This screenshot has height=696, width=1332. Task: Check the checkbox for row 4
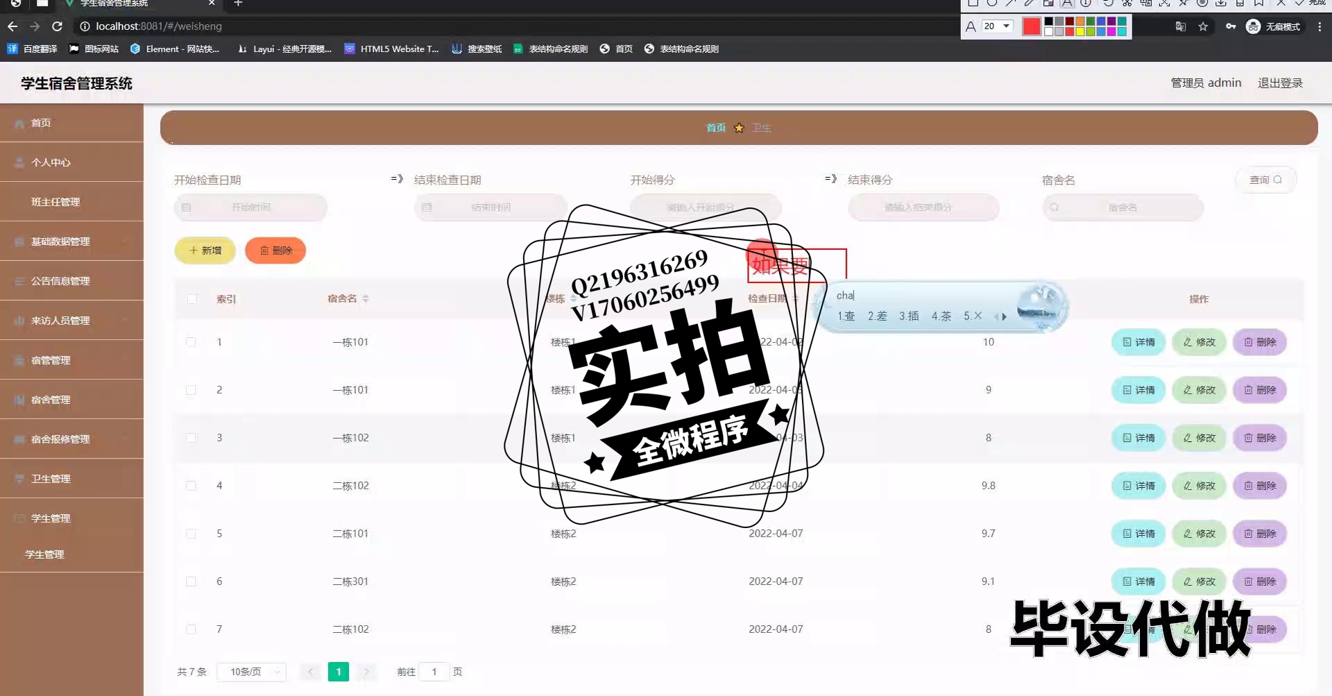click(191, 486)
